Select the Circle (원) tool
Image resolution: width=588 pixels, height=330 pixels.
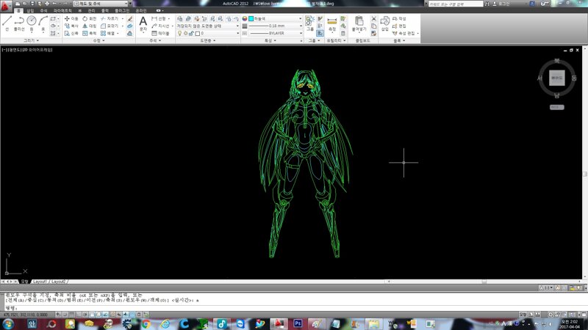tap(32, 23)
